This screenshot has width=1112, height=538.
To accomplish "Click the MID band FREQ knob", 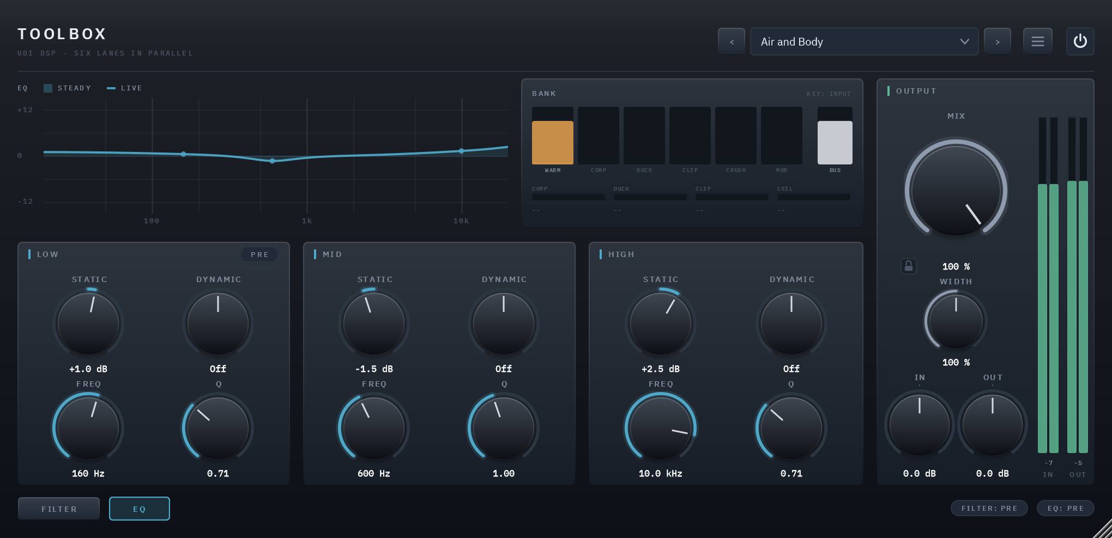I will [374, 427].
